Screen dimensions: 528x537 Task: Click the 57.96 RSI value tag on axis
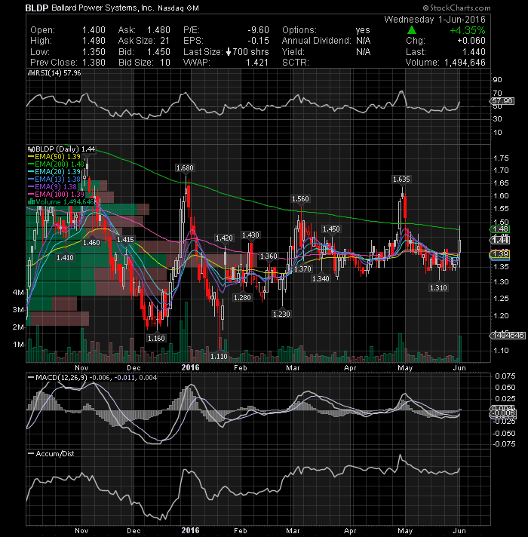(502, 101)
